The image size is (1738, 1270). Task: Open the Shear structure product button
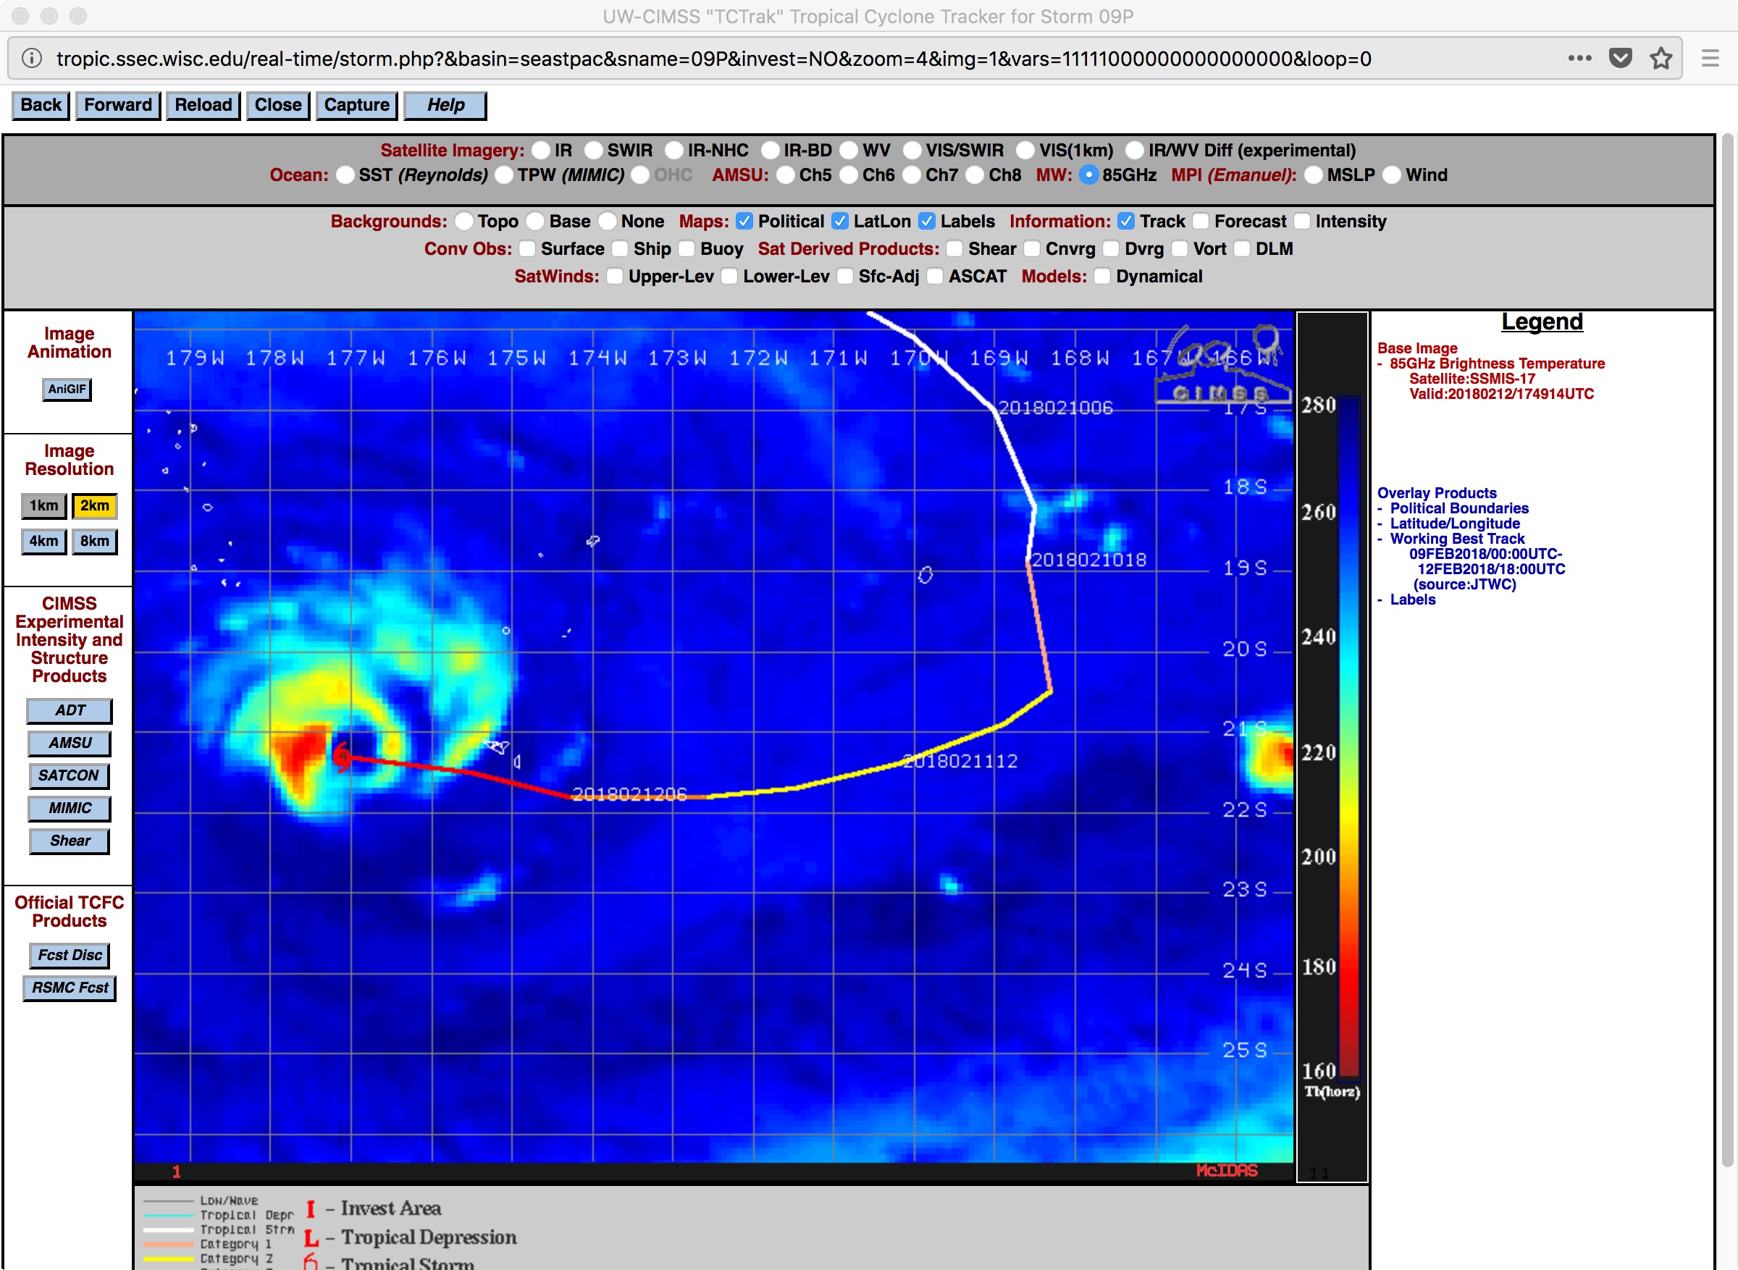(x=70, y=841)
